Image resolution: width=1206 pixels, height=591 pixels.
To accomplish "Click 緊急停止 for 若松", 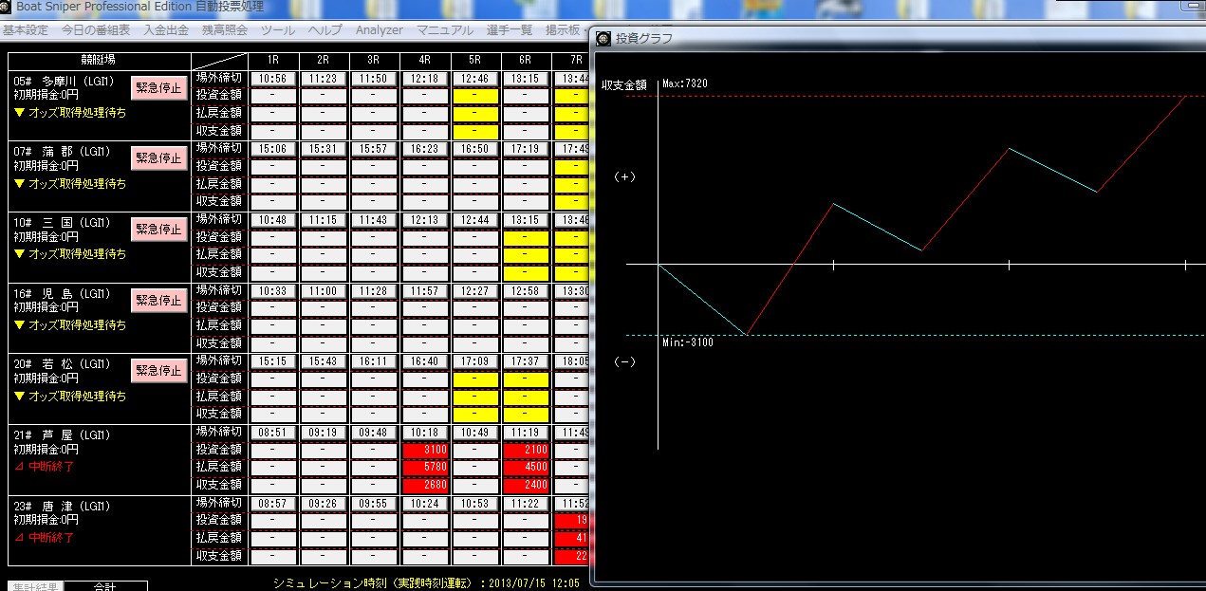I will pos(158,371).
